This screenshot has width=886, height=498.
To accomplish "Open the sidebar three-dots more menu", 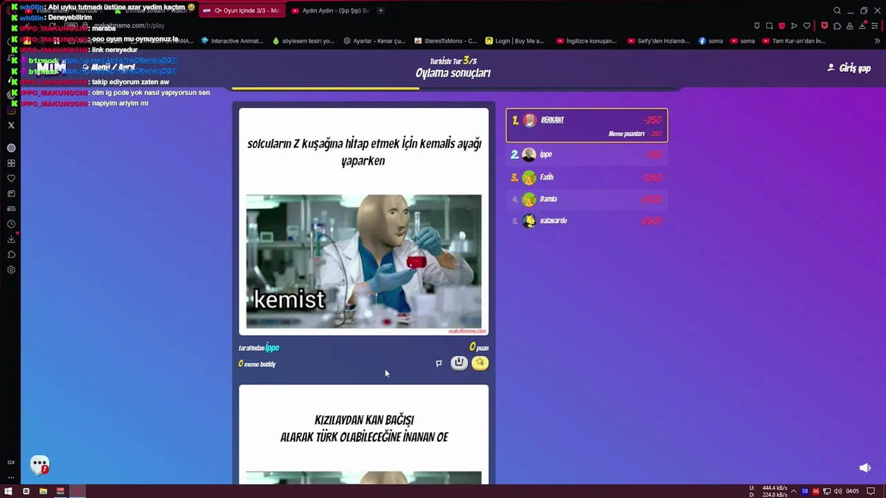I will pos(11,477).
